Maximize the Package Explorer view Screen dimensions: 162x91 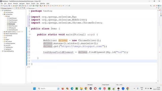[24, 8]
